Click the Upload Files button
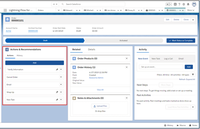This screenshot has height=129, width=200. pos(100,106)
